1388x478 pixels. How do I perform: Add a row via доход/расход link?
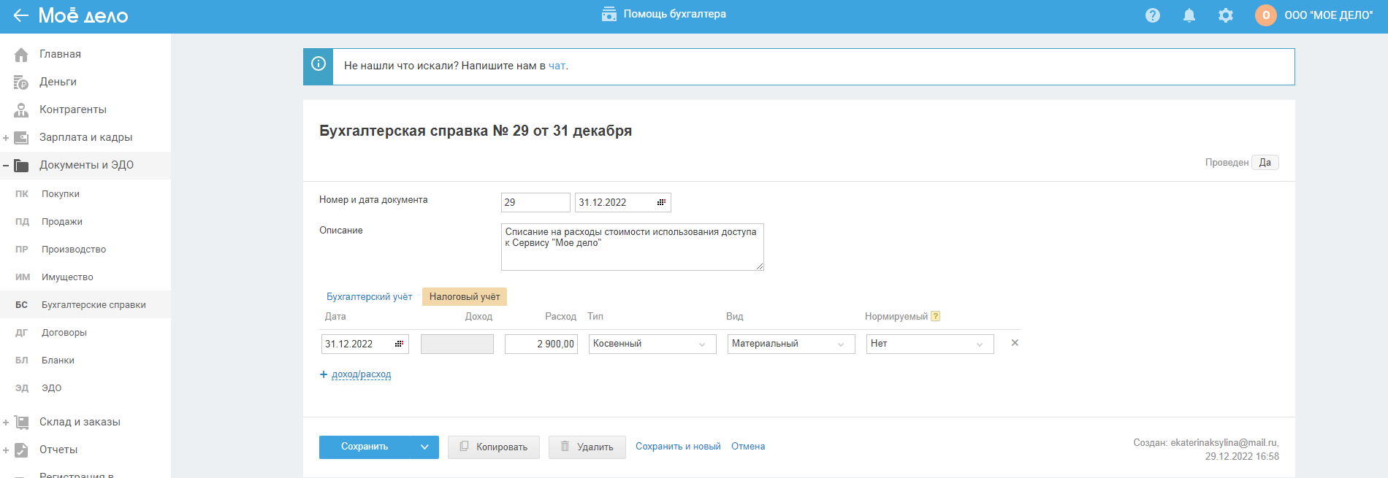361,374
